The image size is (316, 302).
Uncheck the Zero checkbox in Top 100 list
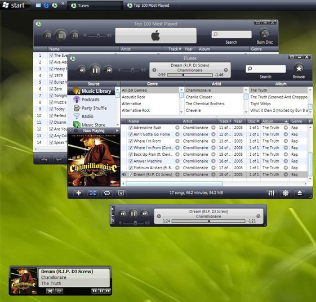click(x=51, y=89)
